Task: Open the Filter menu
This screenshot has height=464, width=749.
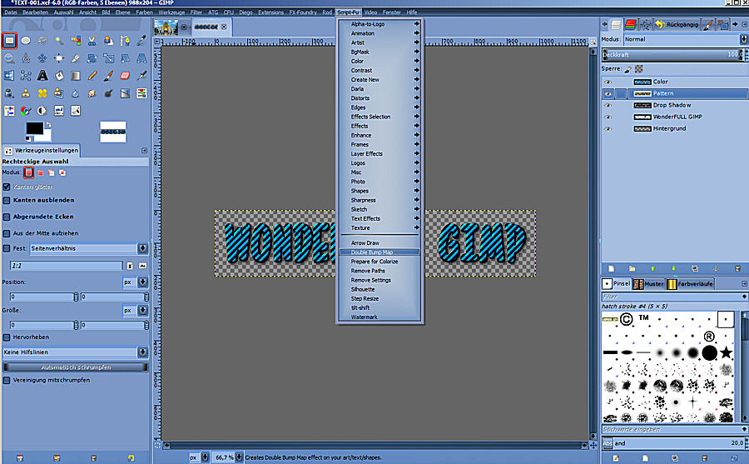Action: coord(196,12)
